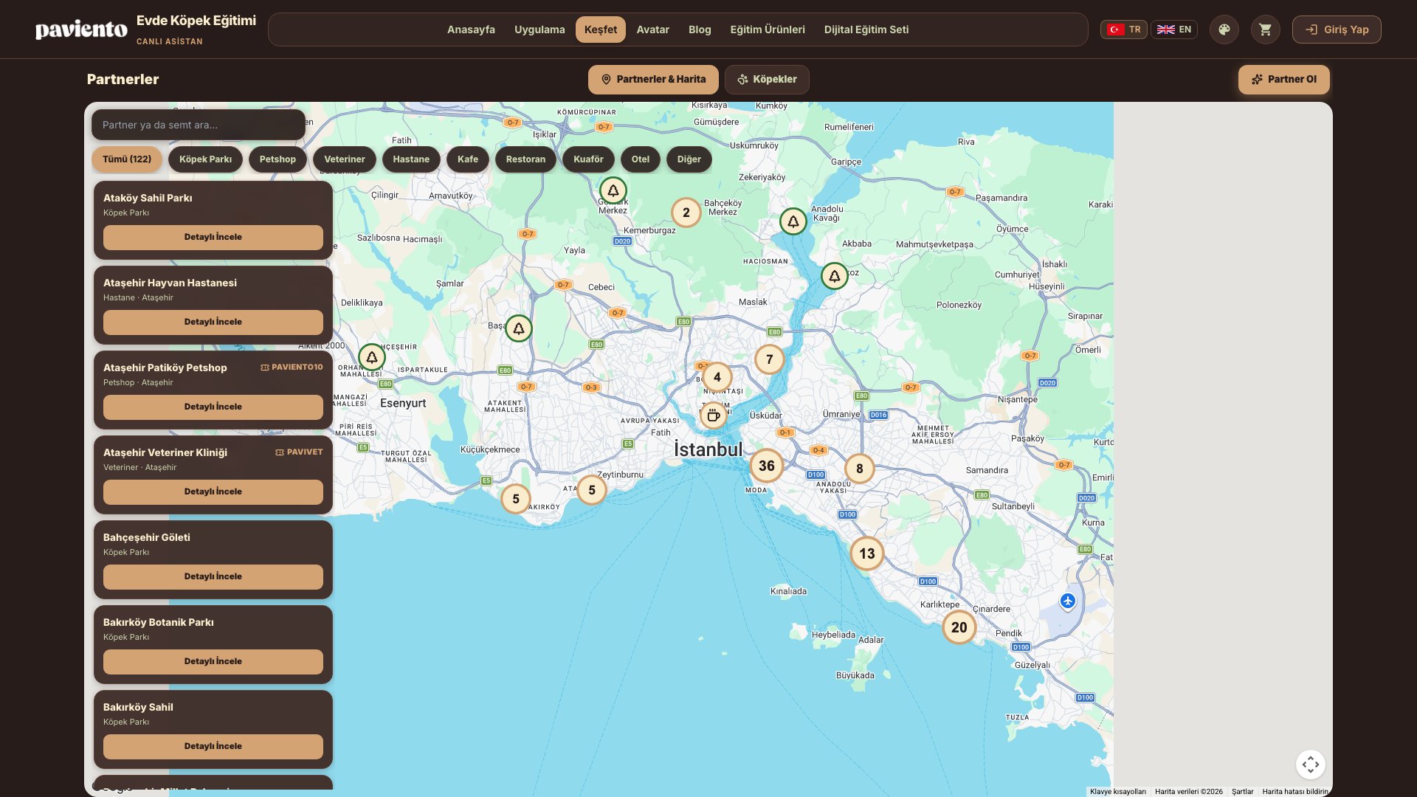Open the cluster marker showing 36
Viewport: 1417px width, 797px height.
(767, 466)
